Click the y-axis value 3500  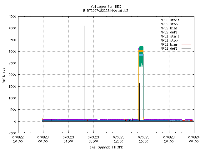pos(12,40)
